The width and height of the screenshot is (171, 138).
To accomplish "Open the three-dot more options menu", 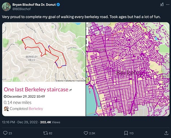I will tap(168, 5).
